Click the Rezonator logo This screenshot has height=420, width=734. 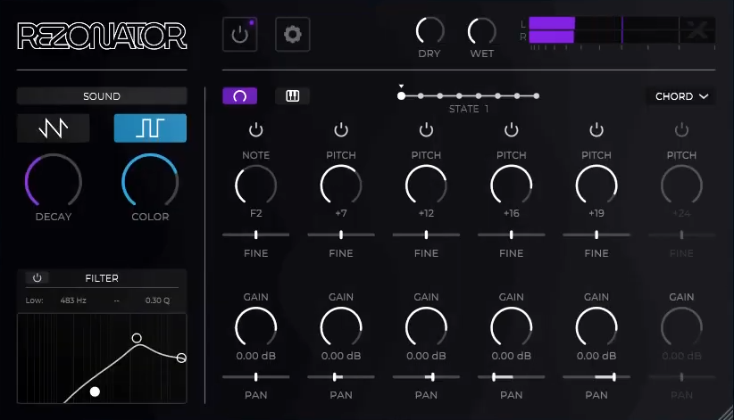[102, 36]
